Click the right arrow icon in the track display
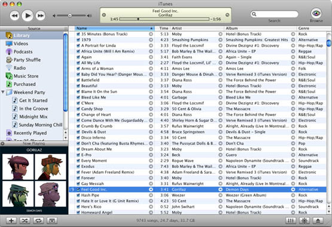The image size is (332, 227). pyautogui.click(x=227, y=15)
